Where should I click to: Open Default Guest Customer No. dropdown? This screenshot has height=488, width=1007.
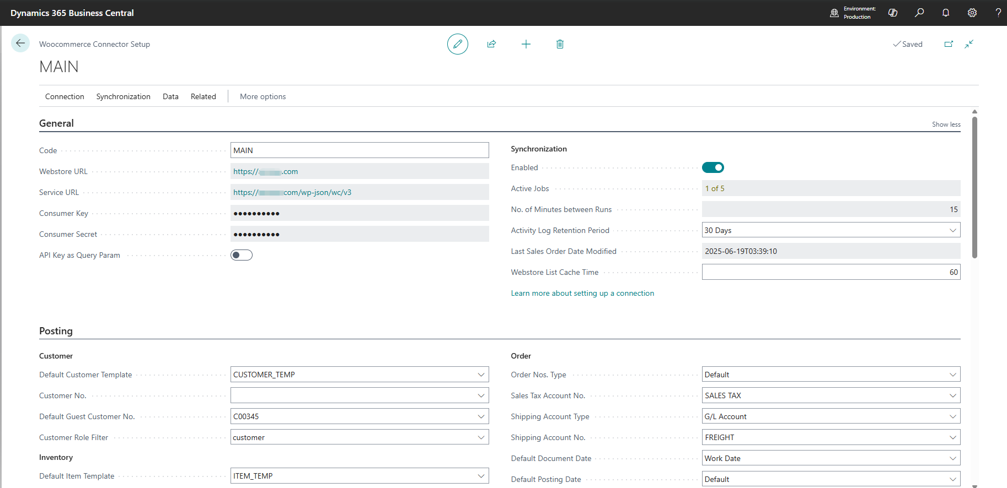coord(481,416)
